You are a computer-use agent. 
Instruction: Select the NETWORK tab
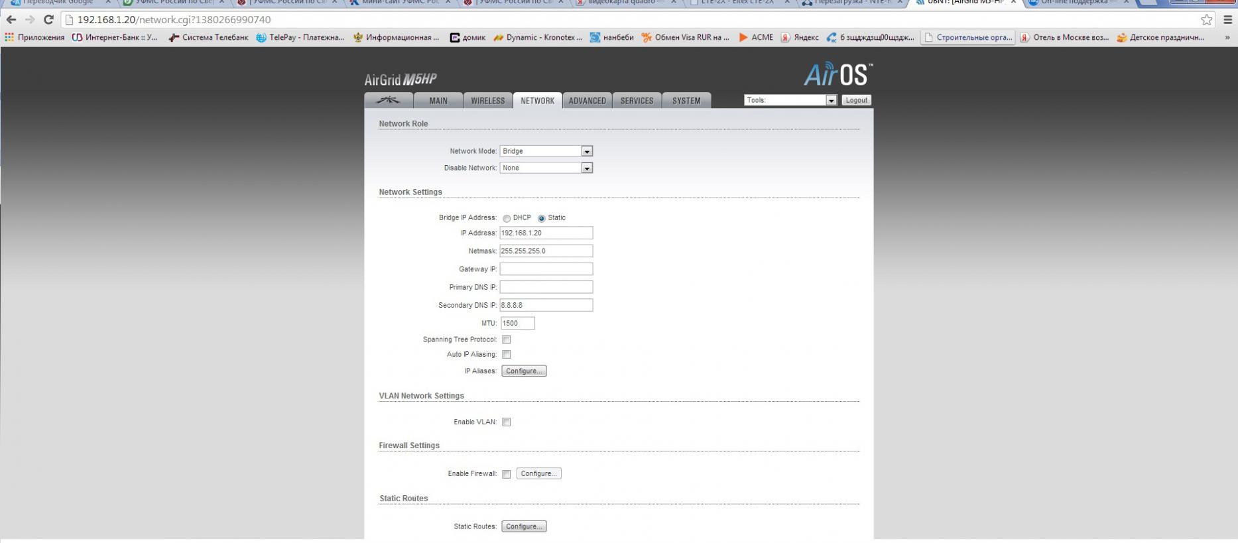pos(538,101)
